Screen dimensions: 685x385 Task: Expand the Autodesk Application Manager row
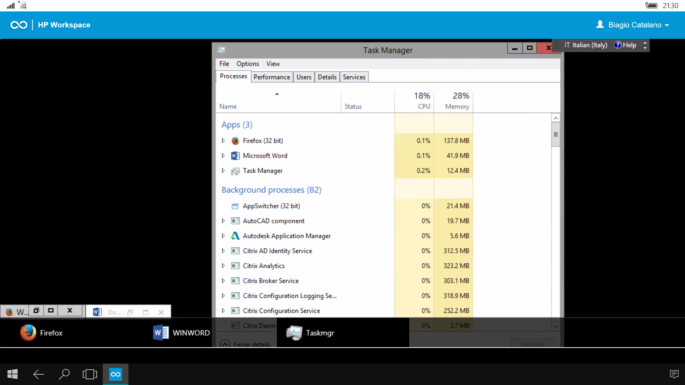point(223,236)
